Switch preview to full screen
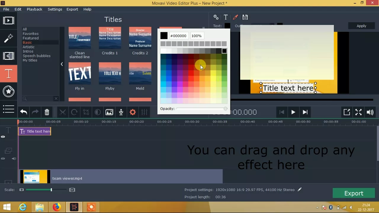Screen dimensions: 379x213 click(x=358, y=112)
